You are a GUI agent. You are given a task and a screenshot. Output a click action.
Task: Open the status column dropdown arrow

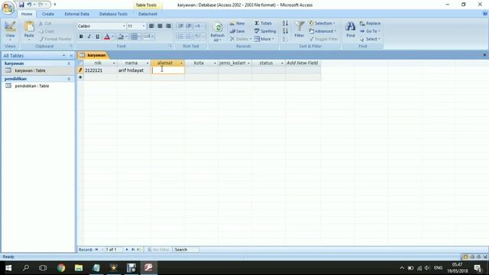coord(282,63)
